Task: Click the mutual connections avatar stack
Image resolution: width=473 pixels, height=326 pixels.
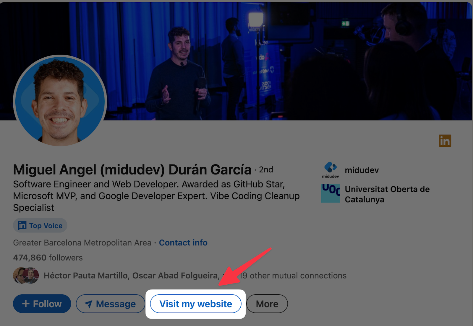Action: pos(25,275)
